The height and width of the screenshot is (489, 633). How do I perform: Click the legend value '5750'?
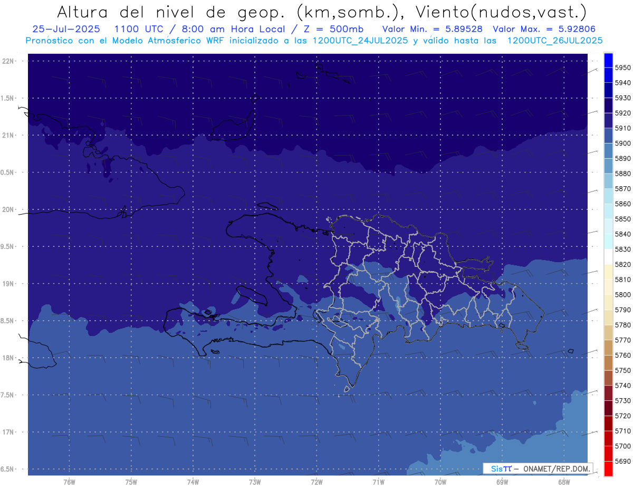tap(623, 370)
